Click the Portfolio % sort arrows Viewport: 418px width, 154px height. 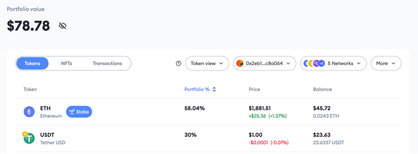point(214,90)
